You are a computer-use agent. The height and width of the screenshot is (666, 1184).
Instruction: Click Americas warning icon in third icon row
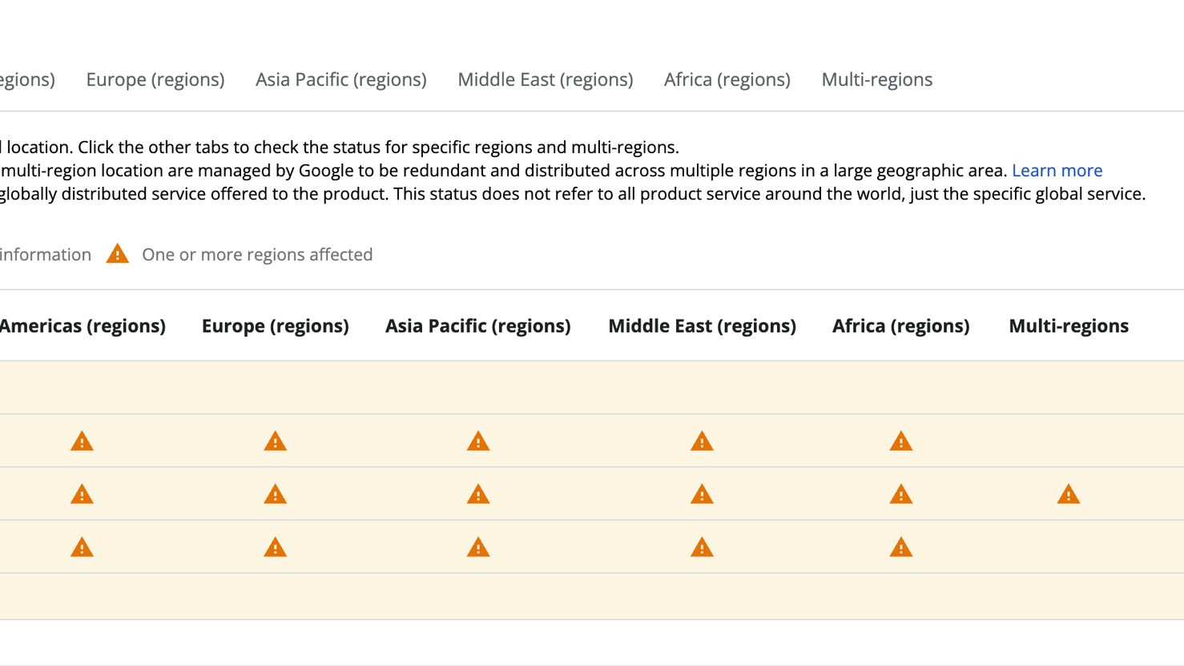tap(82, 547)
